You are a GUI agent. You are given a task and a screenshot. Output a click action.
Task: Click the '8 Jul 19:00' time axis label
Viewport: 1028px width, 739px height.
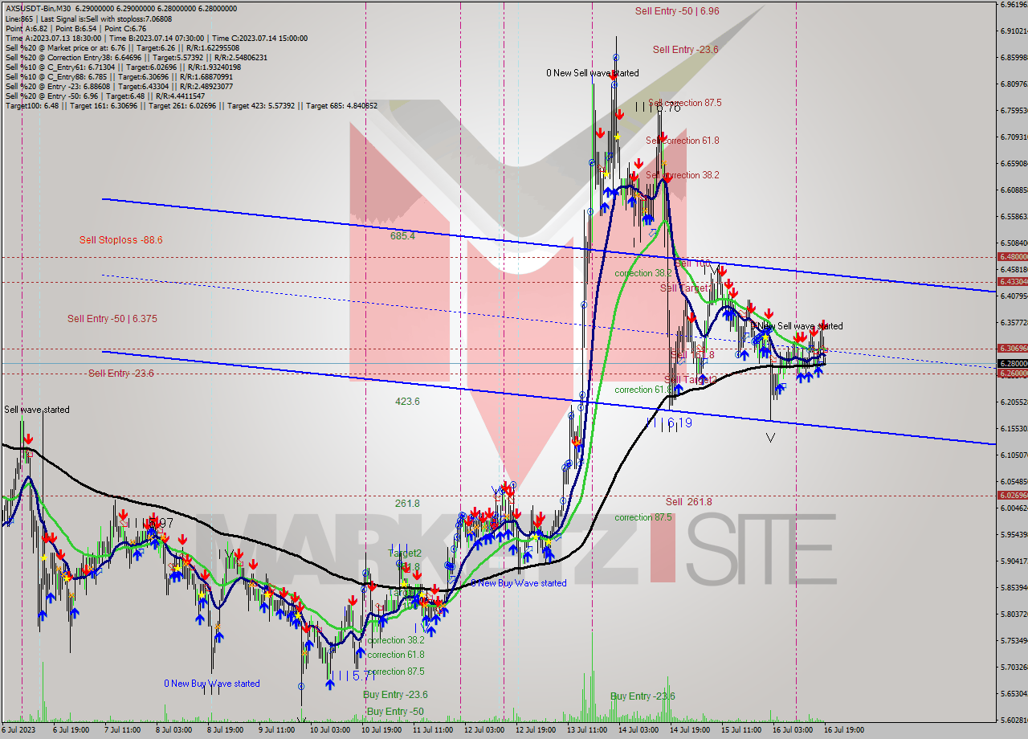pyautogui.click(x=225, y=730)
